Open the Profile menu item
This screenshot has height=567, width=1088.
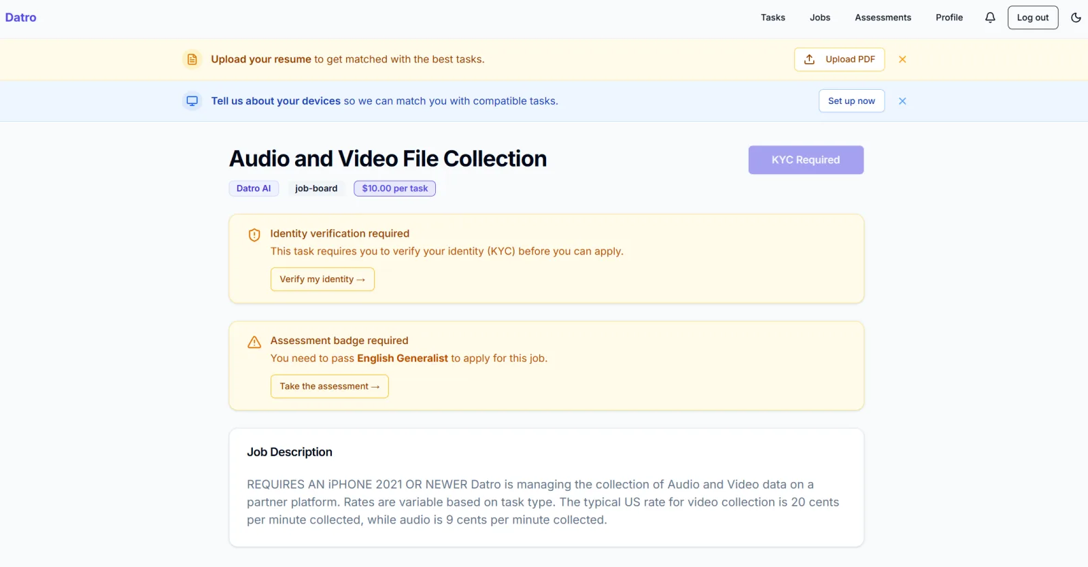(949, 18)
